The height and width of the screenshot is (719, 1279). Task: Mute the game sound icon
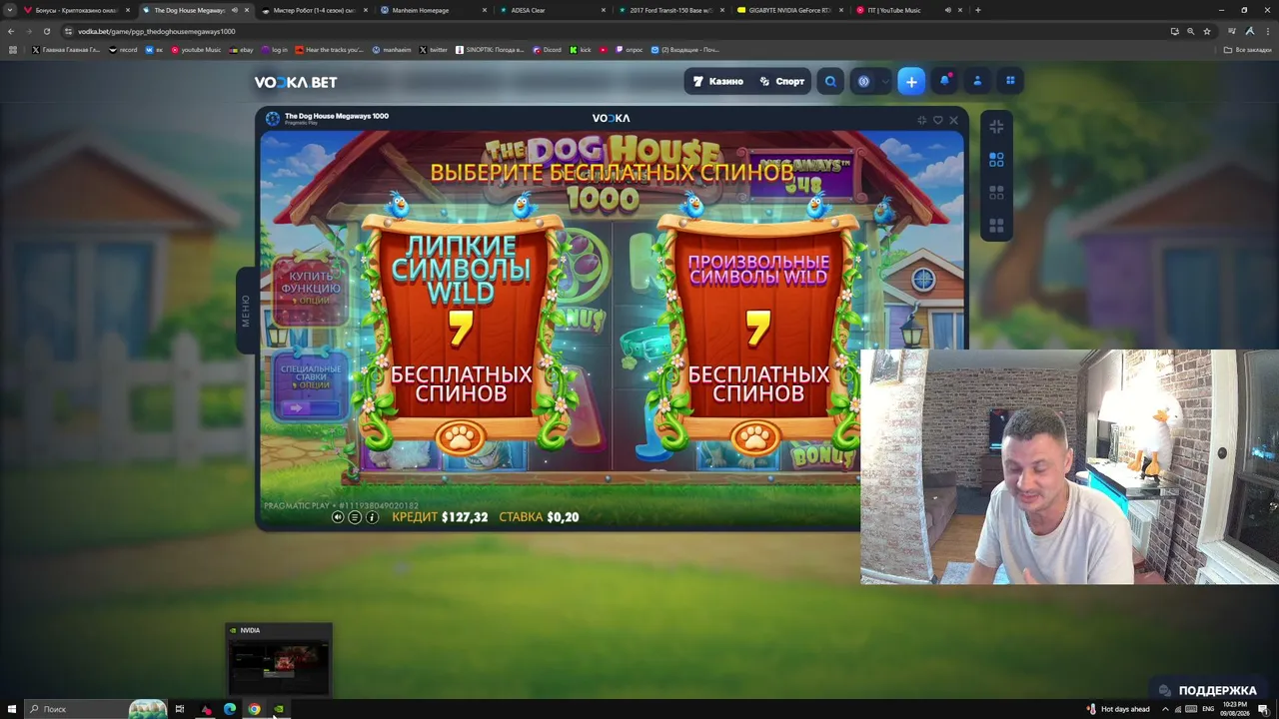(x=338, y=517)
